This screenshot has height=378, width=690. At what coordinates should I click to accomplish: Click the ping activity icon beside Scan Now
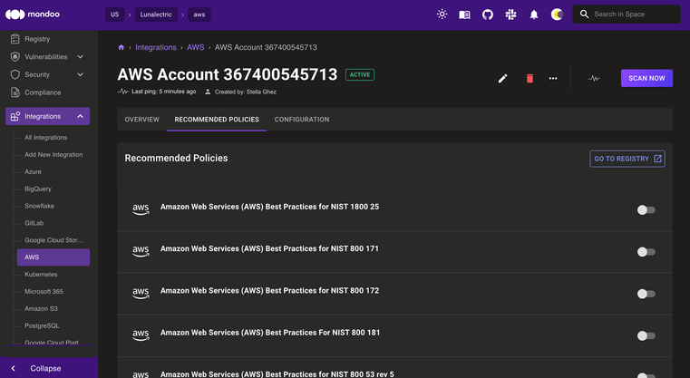coord(594,78)
